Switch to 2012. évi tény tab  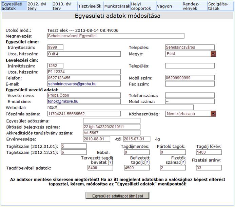click(x=39, y=6)
